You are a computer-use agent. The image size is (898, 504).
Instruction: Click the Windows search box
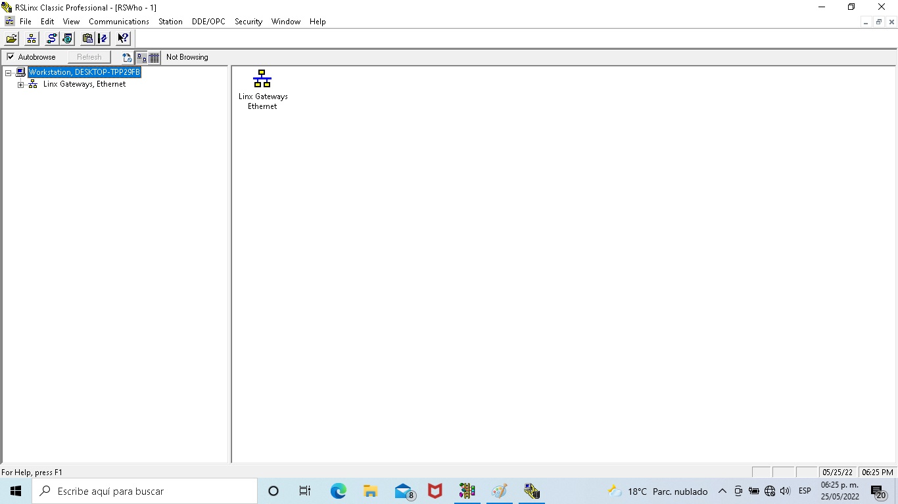(x=145, y=491)
